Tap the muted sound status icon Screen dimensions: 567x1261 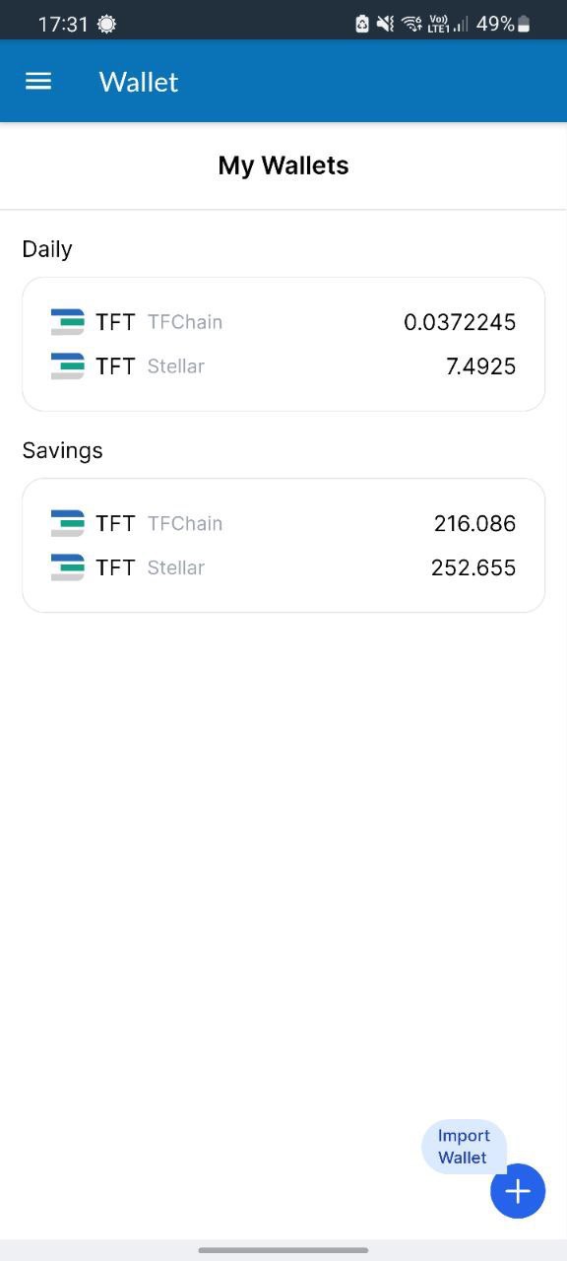point(386,24)
